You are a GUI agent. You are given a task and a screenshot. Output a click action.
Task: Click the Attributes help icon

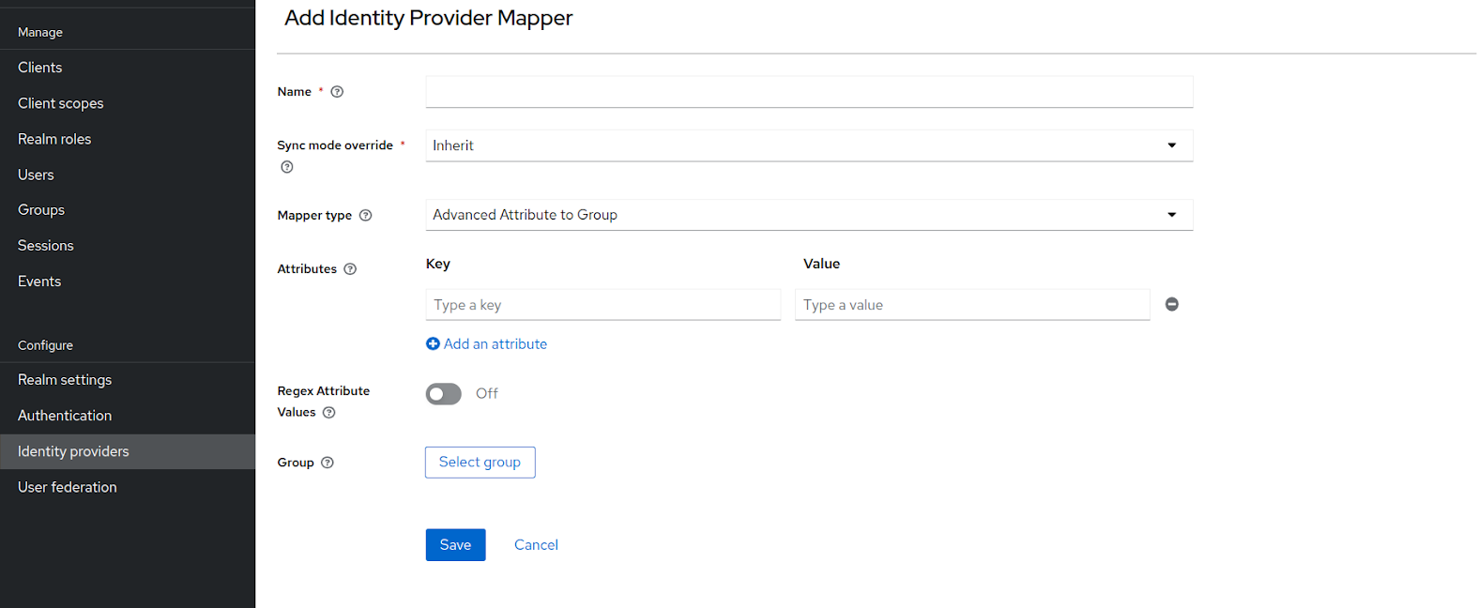tap(350, 269)
